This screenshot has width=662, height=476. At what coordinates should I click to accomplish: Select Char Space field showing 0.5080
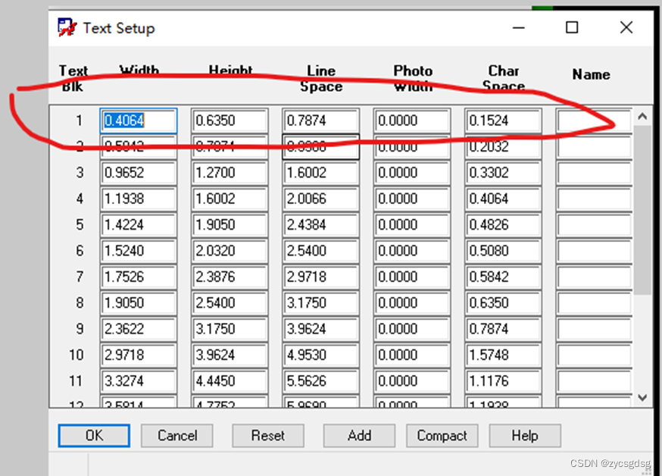[503, 251]
